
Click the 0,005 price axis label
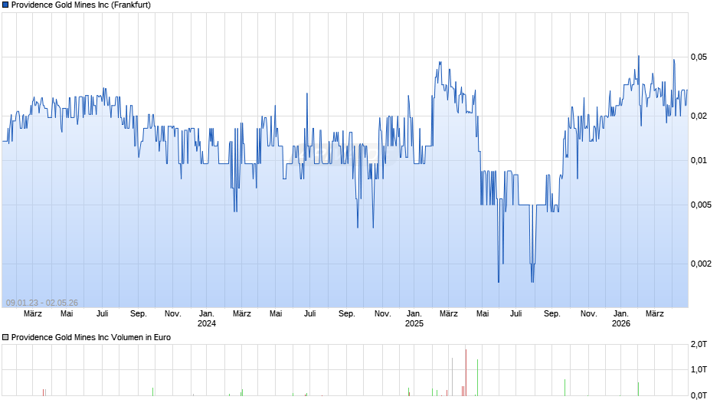(701, 205)
